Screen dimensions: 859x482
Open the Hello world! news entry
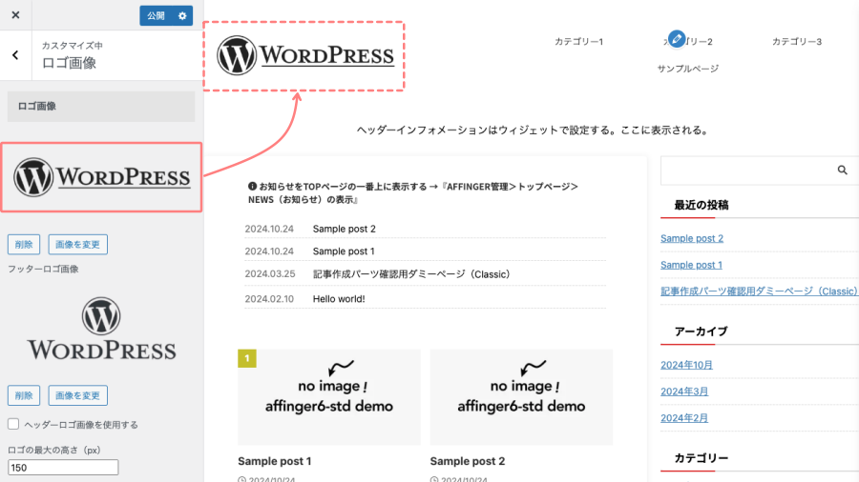point(339,298)
